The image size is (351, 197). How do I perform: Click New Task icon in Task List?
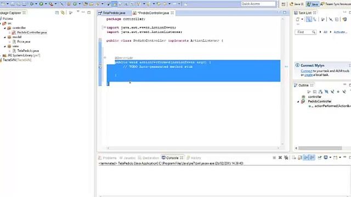coord(298,20)
